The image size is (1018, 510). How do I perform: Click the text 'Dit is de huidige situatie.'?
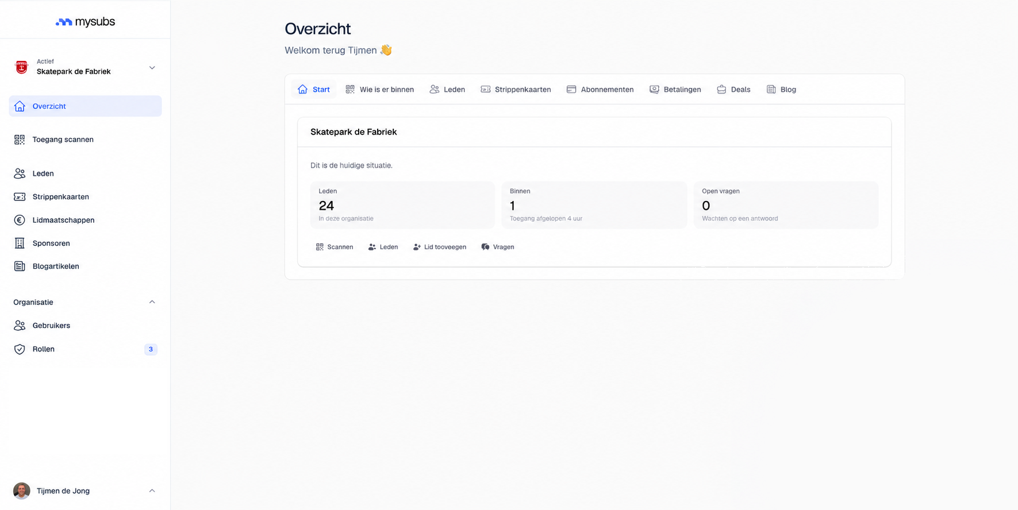351,165
